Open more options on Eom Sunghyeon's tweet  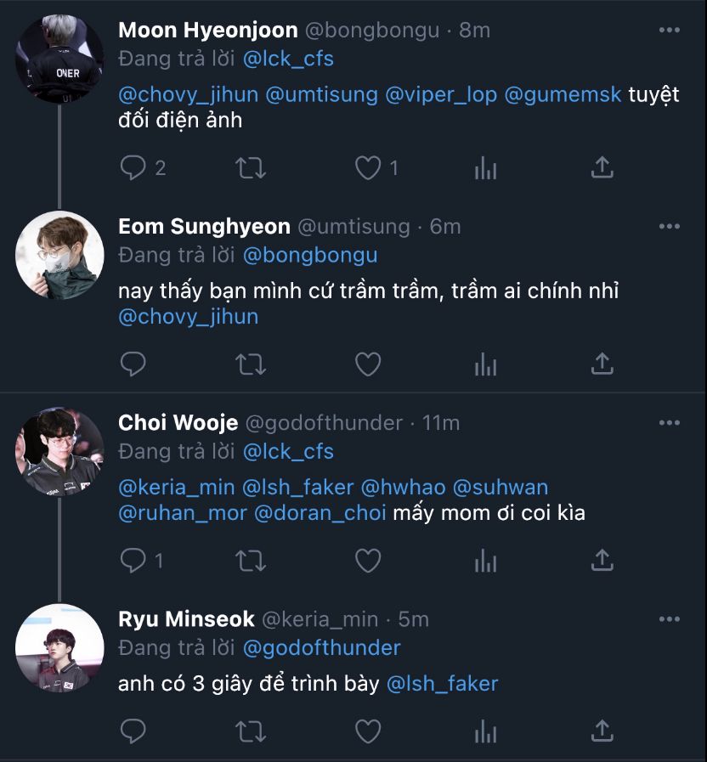670,227
